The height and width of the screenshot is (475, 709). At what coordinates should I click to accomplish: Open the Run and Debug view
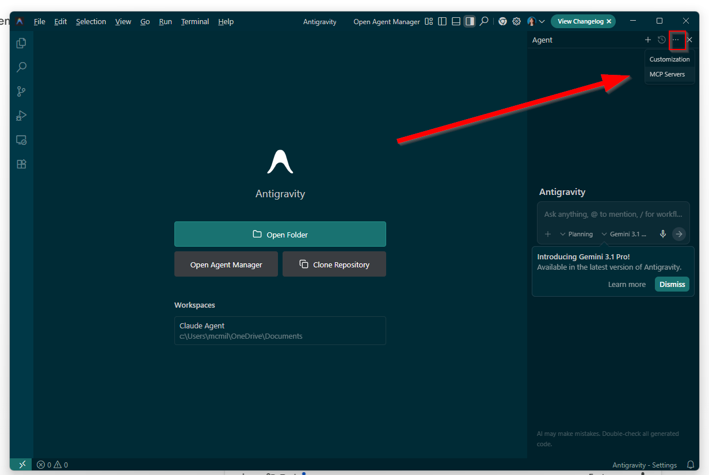coord(21,116)
